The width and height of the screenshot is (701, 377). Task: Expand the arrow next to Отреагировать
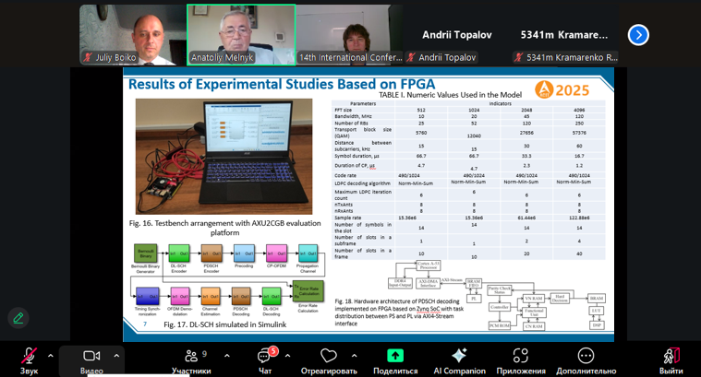click(x=355, y=355)
